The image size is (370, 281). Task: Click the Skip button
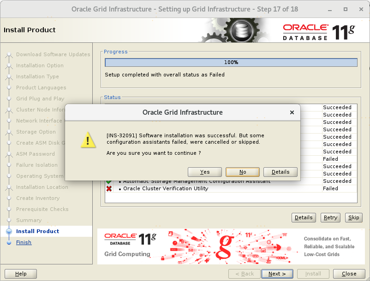(353, 217)
